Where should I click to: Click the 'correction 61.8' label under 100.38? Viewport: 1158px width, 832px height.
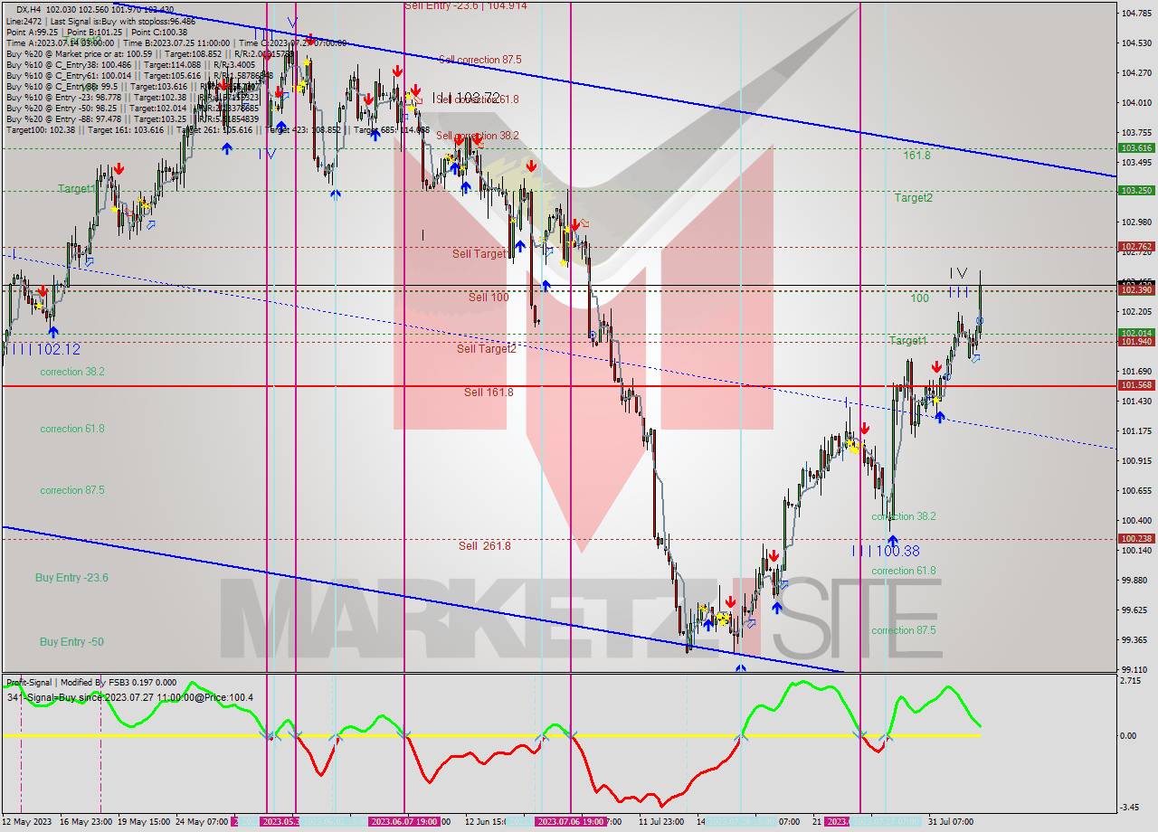pyautogui.click(x=904, y=572)
